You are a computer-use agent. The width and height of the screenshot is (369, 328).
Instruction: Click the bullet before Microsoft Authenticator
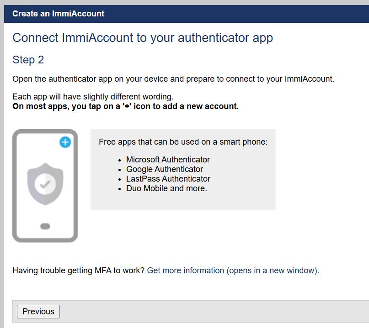click(x=119, y=160)
